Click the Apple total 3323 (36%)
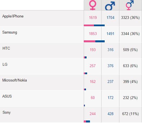Viewport: 142px width, 123px height. point(130,18)
